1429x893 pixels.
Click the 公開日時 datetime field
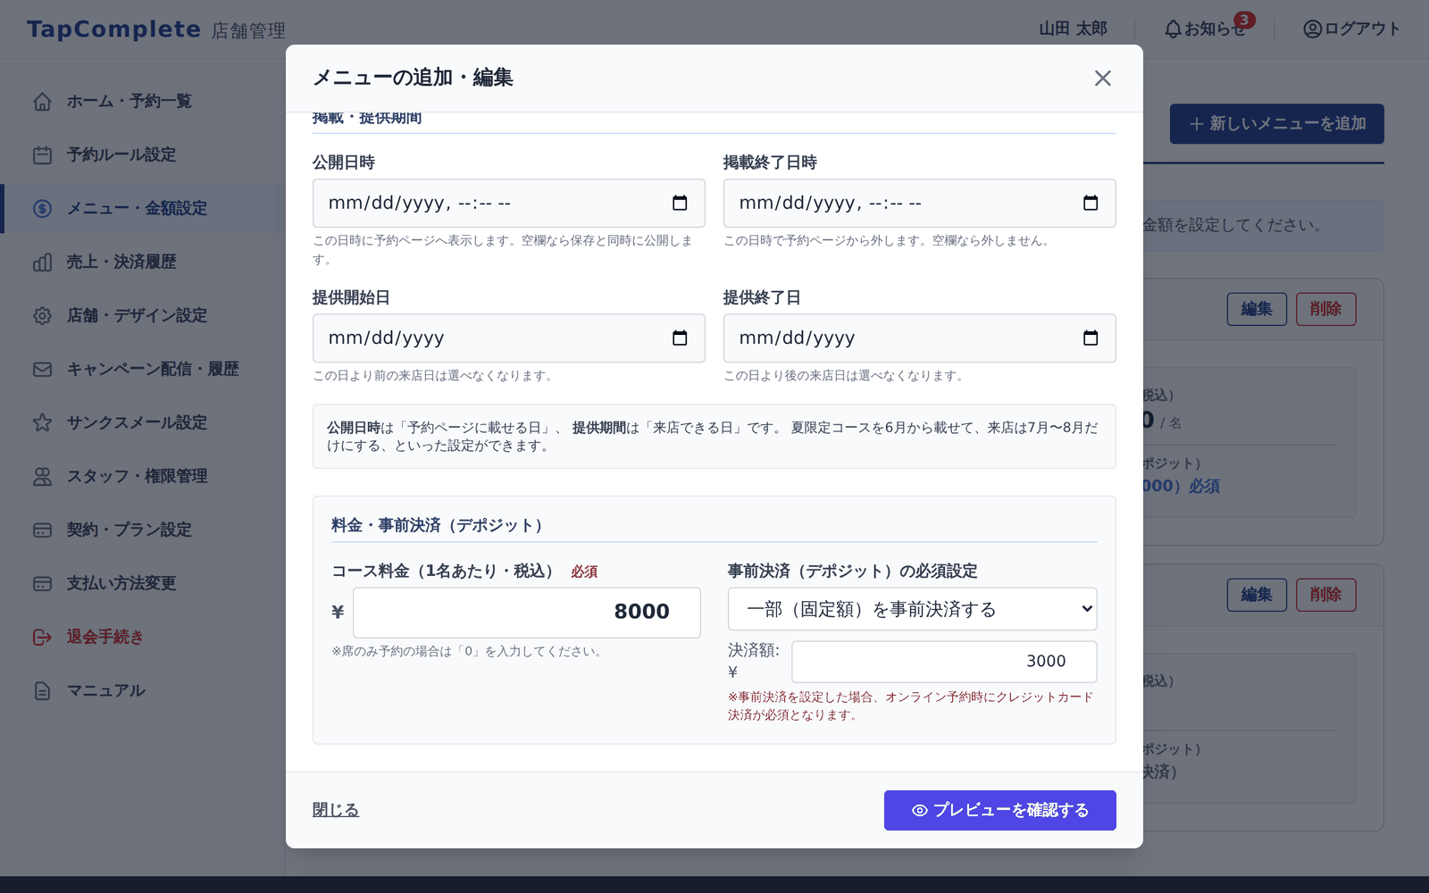[508, 203]
